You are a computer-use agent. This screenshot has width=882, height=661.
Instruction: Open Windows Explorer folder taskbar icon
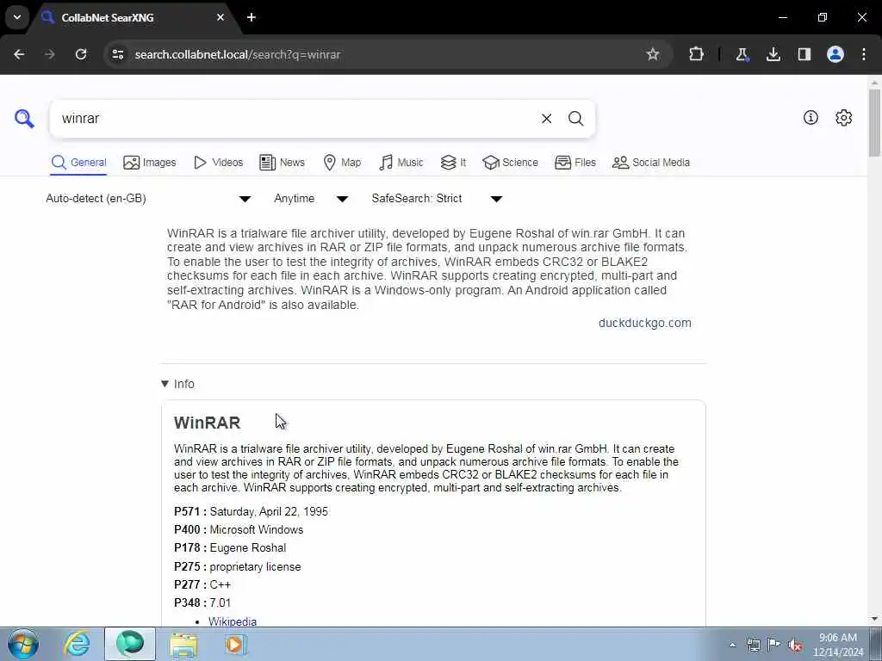coord(183,645)
